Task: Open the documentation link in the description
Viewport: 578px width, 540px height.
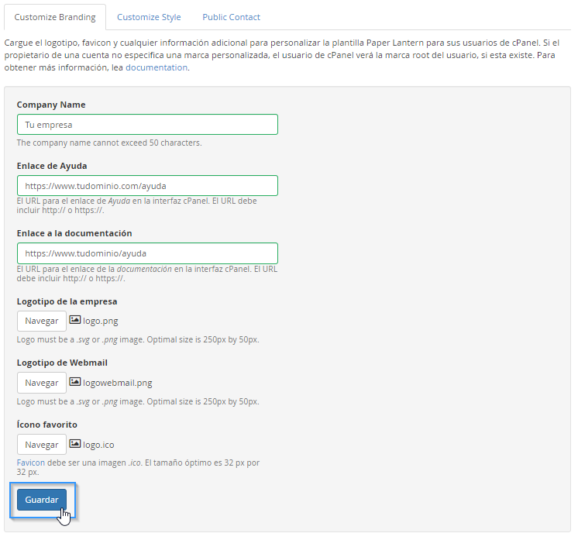Action: 156,67
